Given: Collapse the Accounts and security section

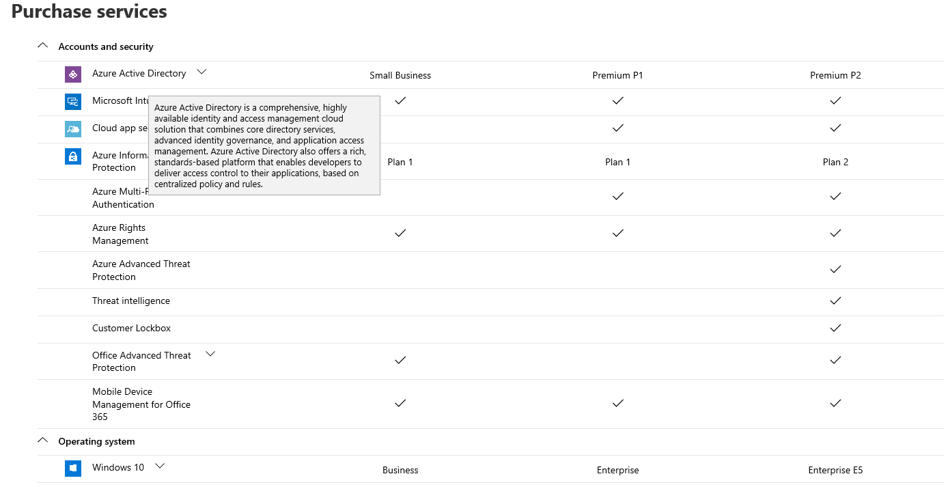Looking at the screenshot, I should click(43, 46).
